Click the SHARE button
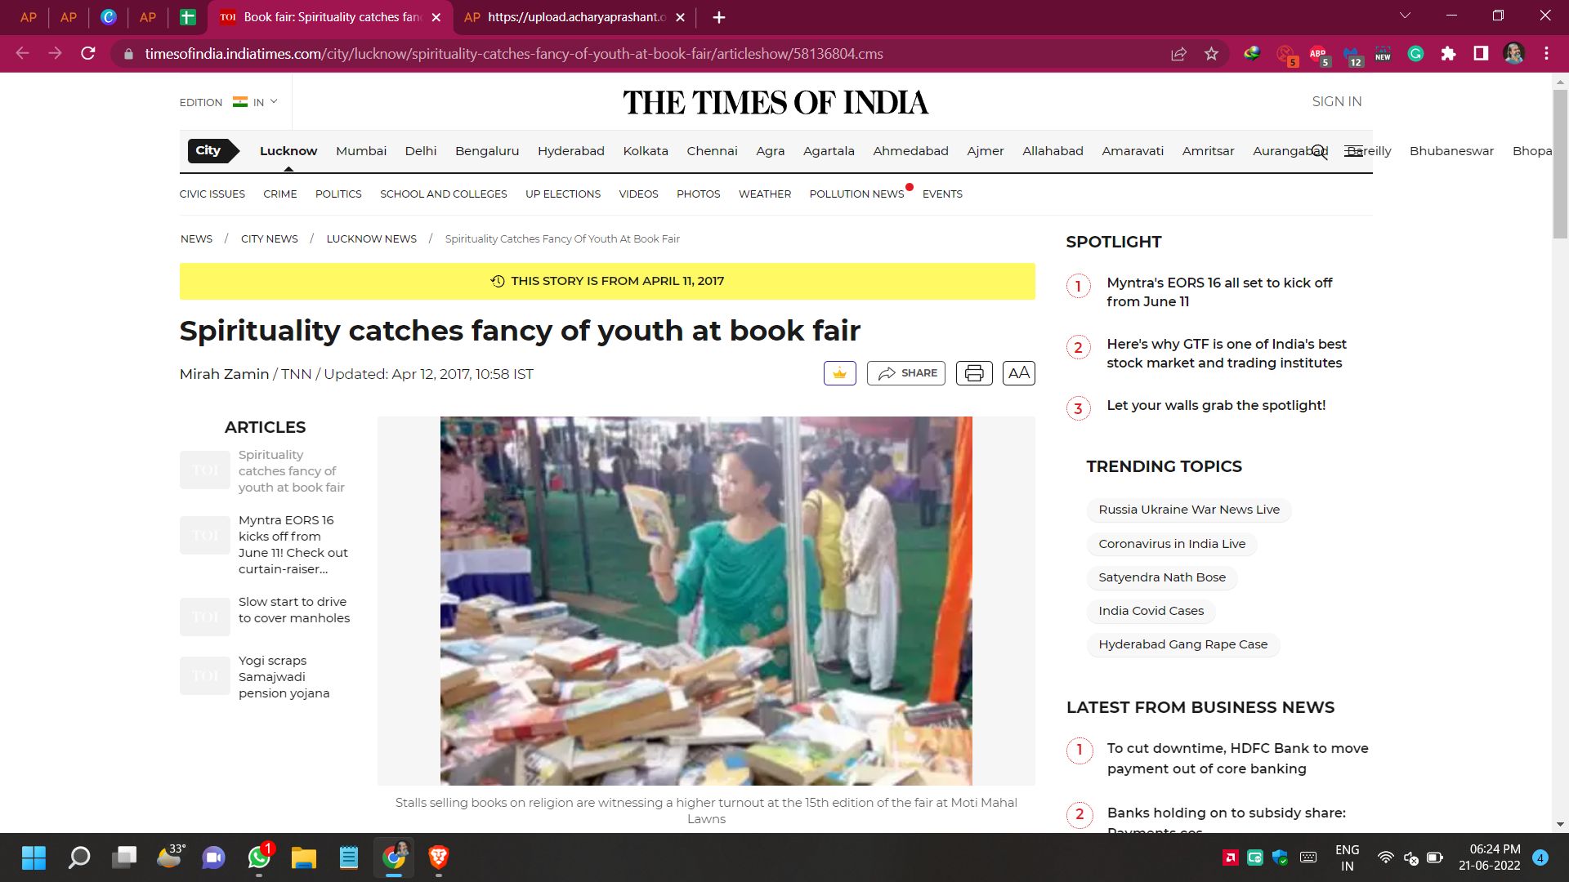Screen dimensions: 1569x882 coord(905,373)
